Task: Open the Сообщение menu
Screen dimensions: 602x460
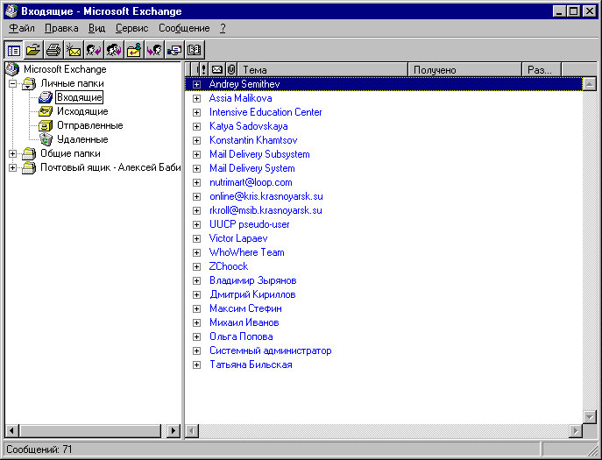Action: [x=184, y=28]
